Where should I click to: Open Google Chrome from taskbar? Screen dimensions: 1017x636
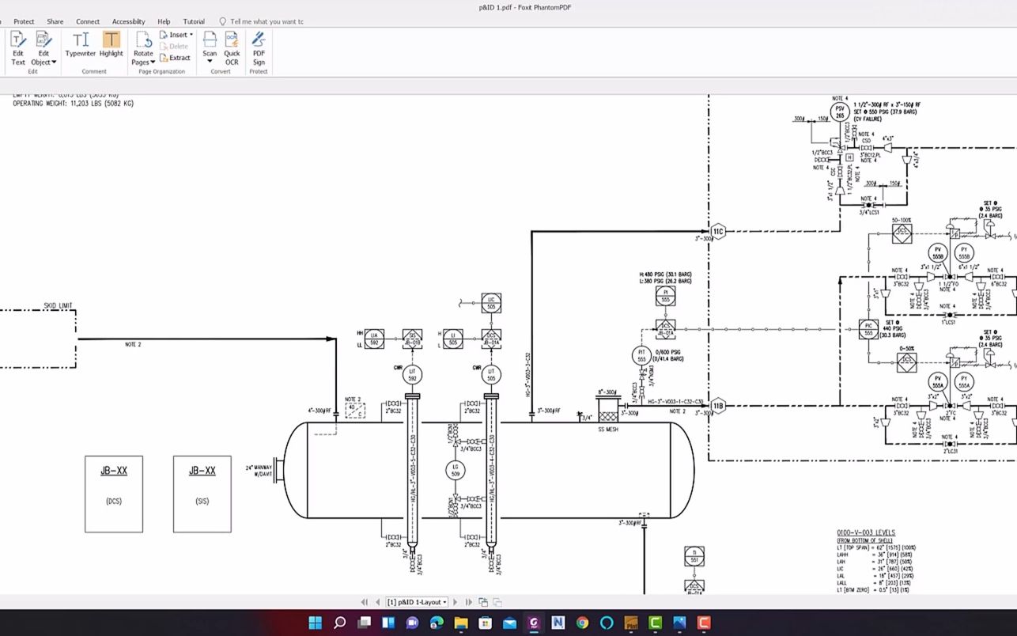[x=582, y=623]
